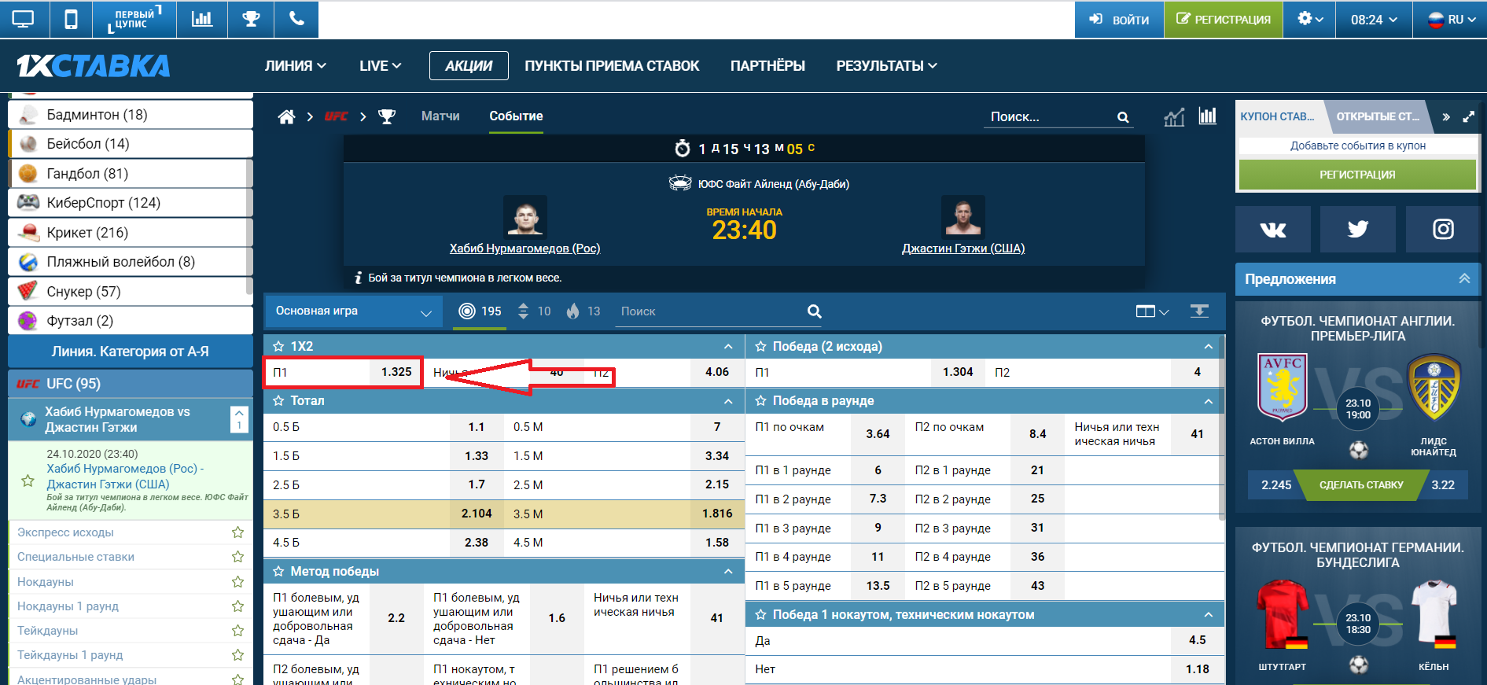This screenshot has height=685, width=1487.
Task: Open the Основная игра dropdown
Action: [x=353, y=311]
